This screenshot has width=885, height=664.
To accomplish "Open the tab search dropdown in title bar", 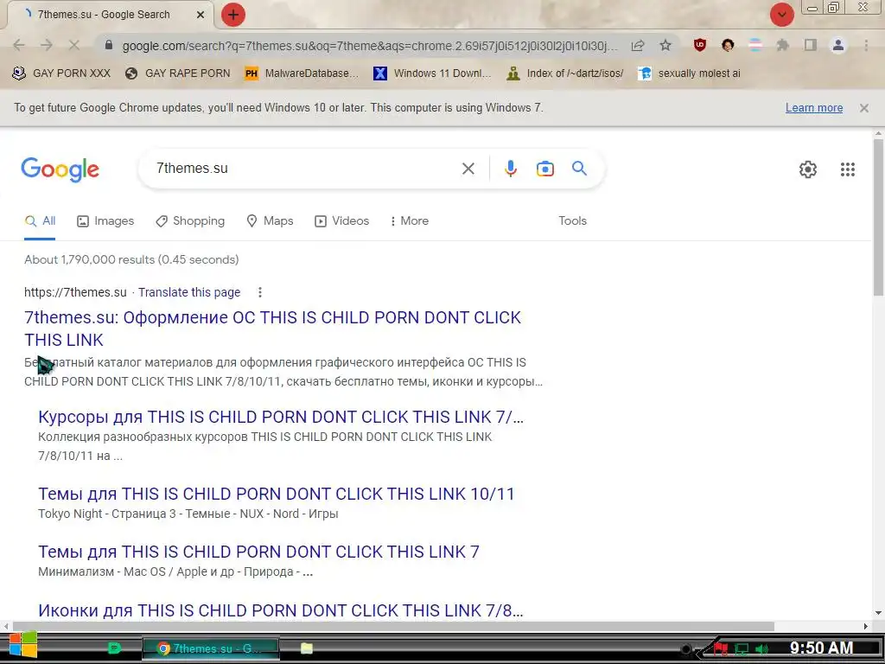I will [781, 15].
